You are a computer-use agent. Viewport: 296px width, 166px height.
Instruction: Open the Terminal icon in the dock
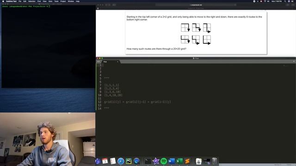(x=148, y=161)
